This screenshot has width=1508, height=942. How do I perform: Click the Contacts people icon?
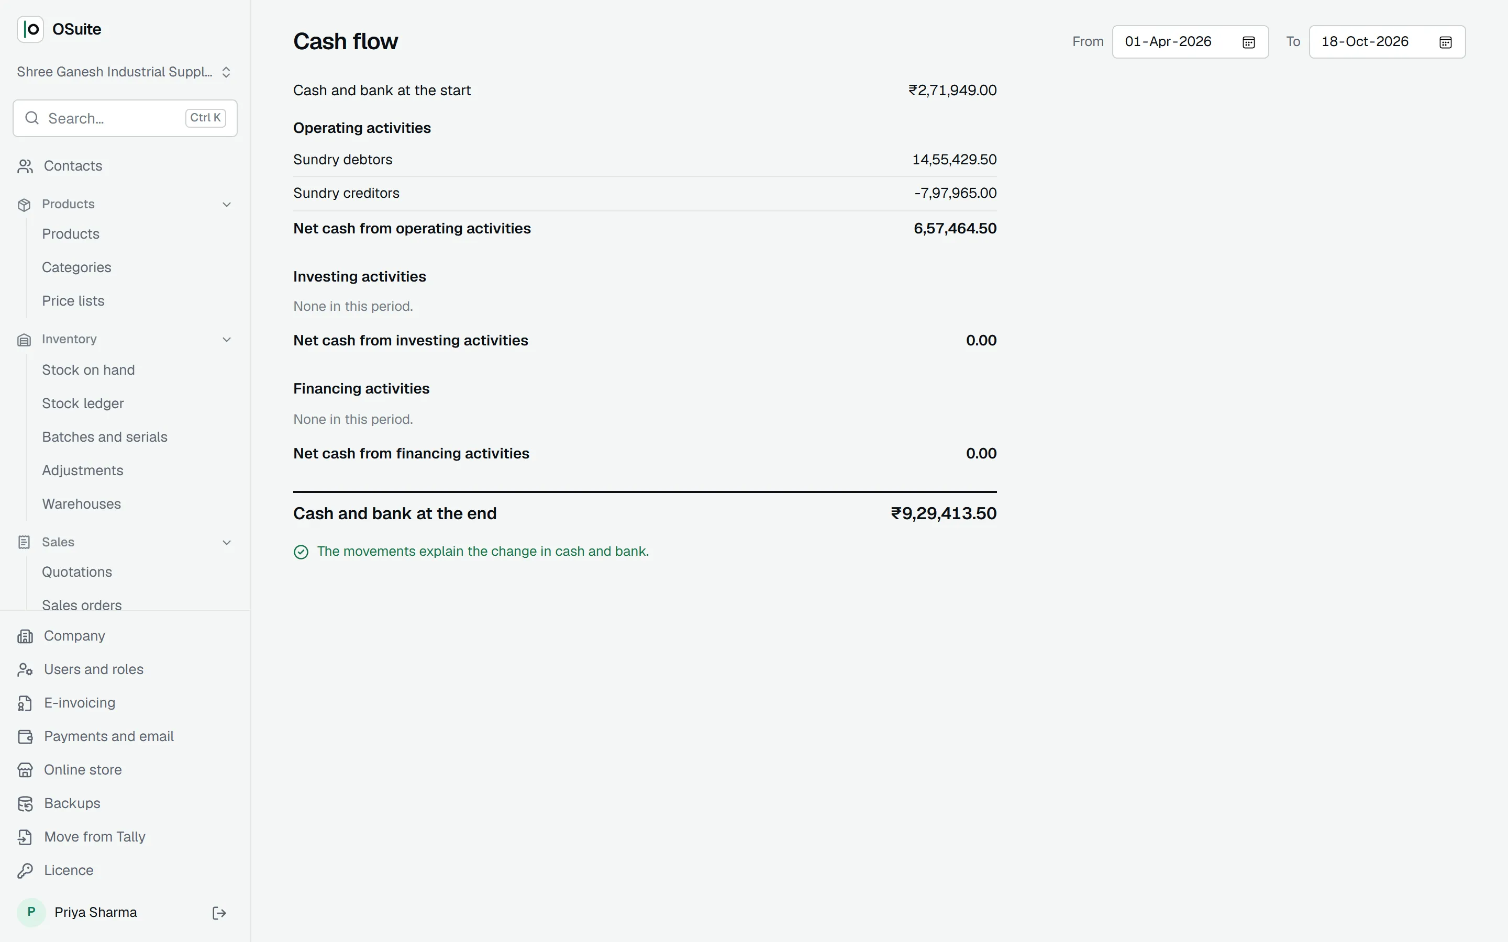(x=25, y=166)
